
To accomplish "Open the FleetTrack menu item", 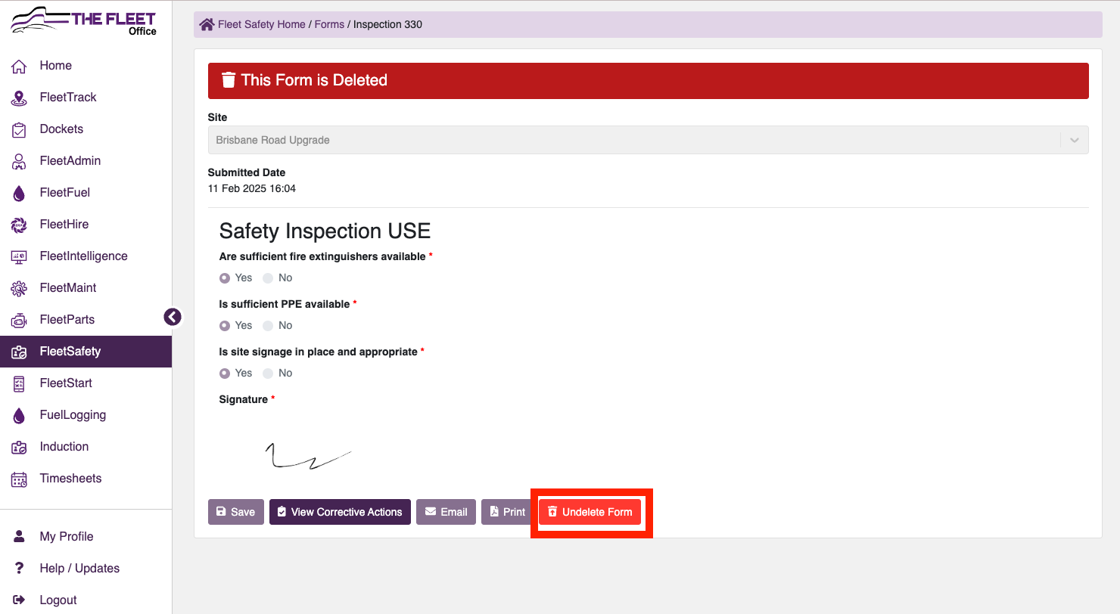I will click(x=86, y=98).
